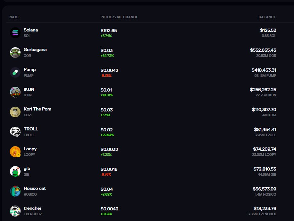Screen dimensions: 294x221
Task: Select the IKUN name in bold
Action: (x=29, y=89)
